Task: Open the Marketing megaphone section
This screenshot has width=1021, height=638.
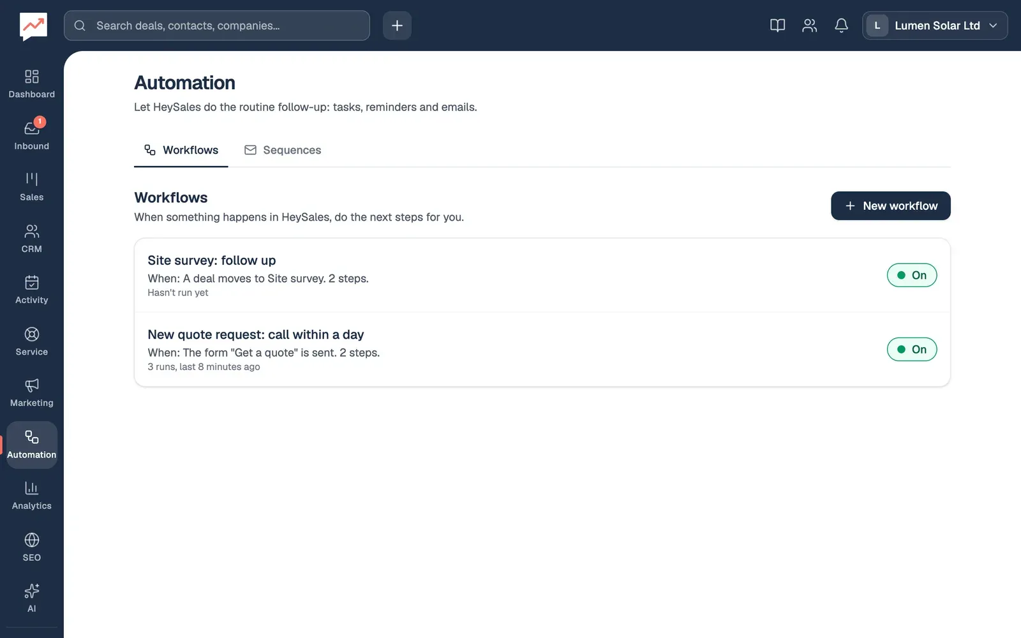Action: [32, 392]
